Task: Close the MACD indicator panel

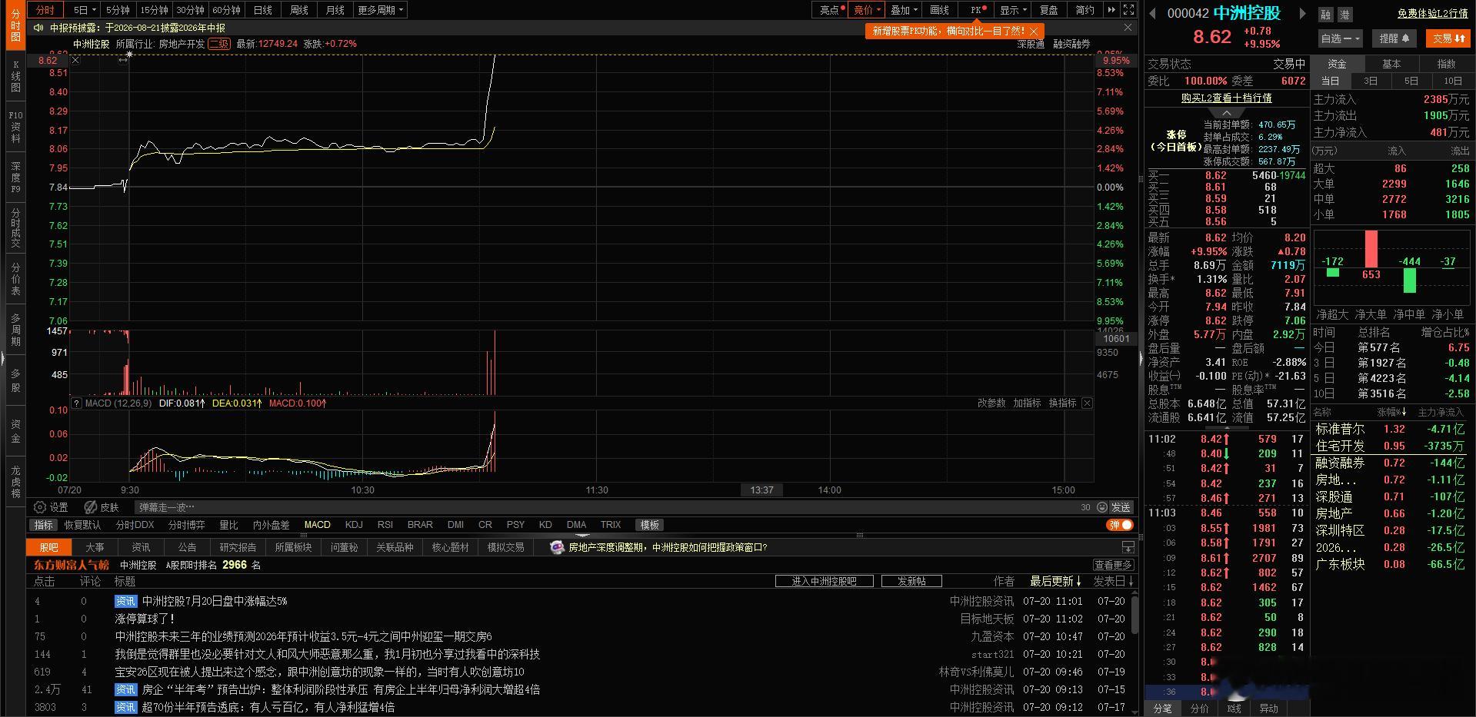Action: (x=1087, y=403)
